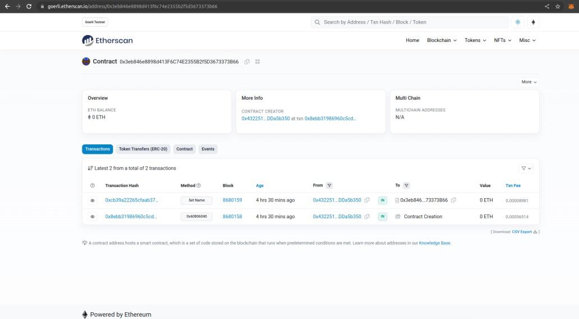
Task: Expand the Blockchain menu dropdown
Action: [442, 40]
